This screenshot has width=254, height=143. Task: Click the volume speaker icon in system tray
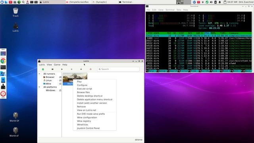click(x=211, y=2)
